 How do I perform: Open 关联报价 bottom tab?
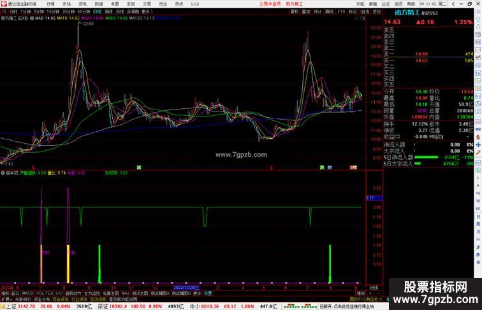(x=23, y=299)
